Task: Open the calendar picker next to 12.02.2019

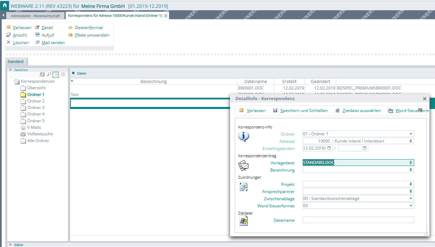Action: click(329, 148)
